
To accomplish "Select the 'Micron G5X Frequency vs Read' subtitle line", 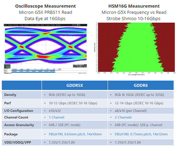I will tap(134, 12).
